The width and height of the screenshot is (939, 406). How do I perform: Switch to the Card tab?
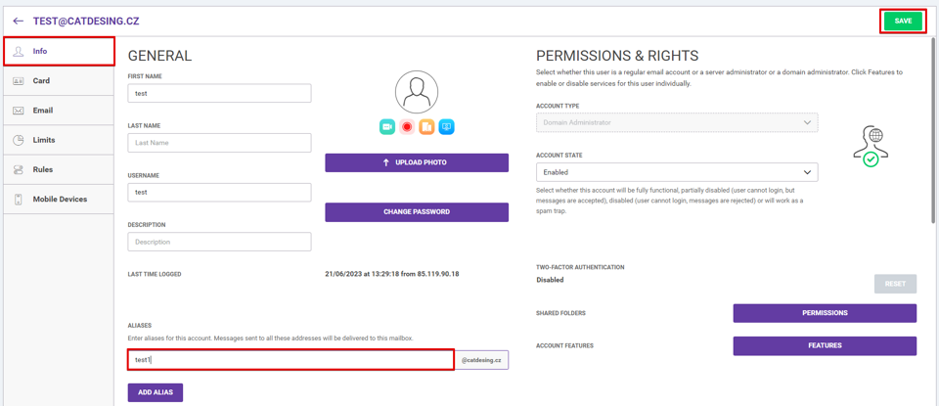(58, 81)
